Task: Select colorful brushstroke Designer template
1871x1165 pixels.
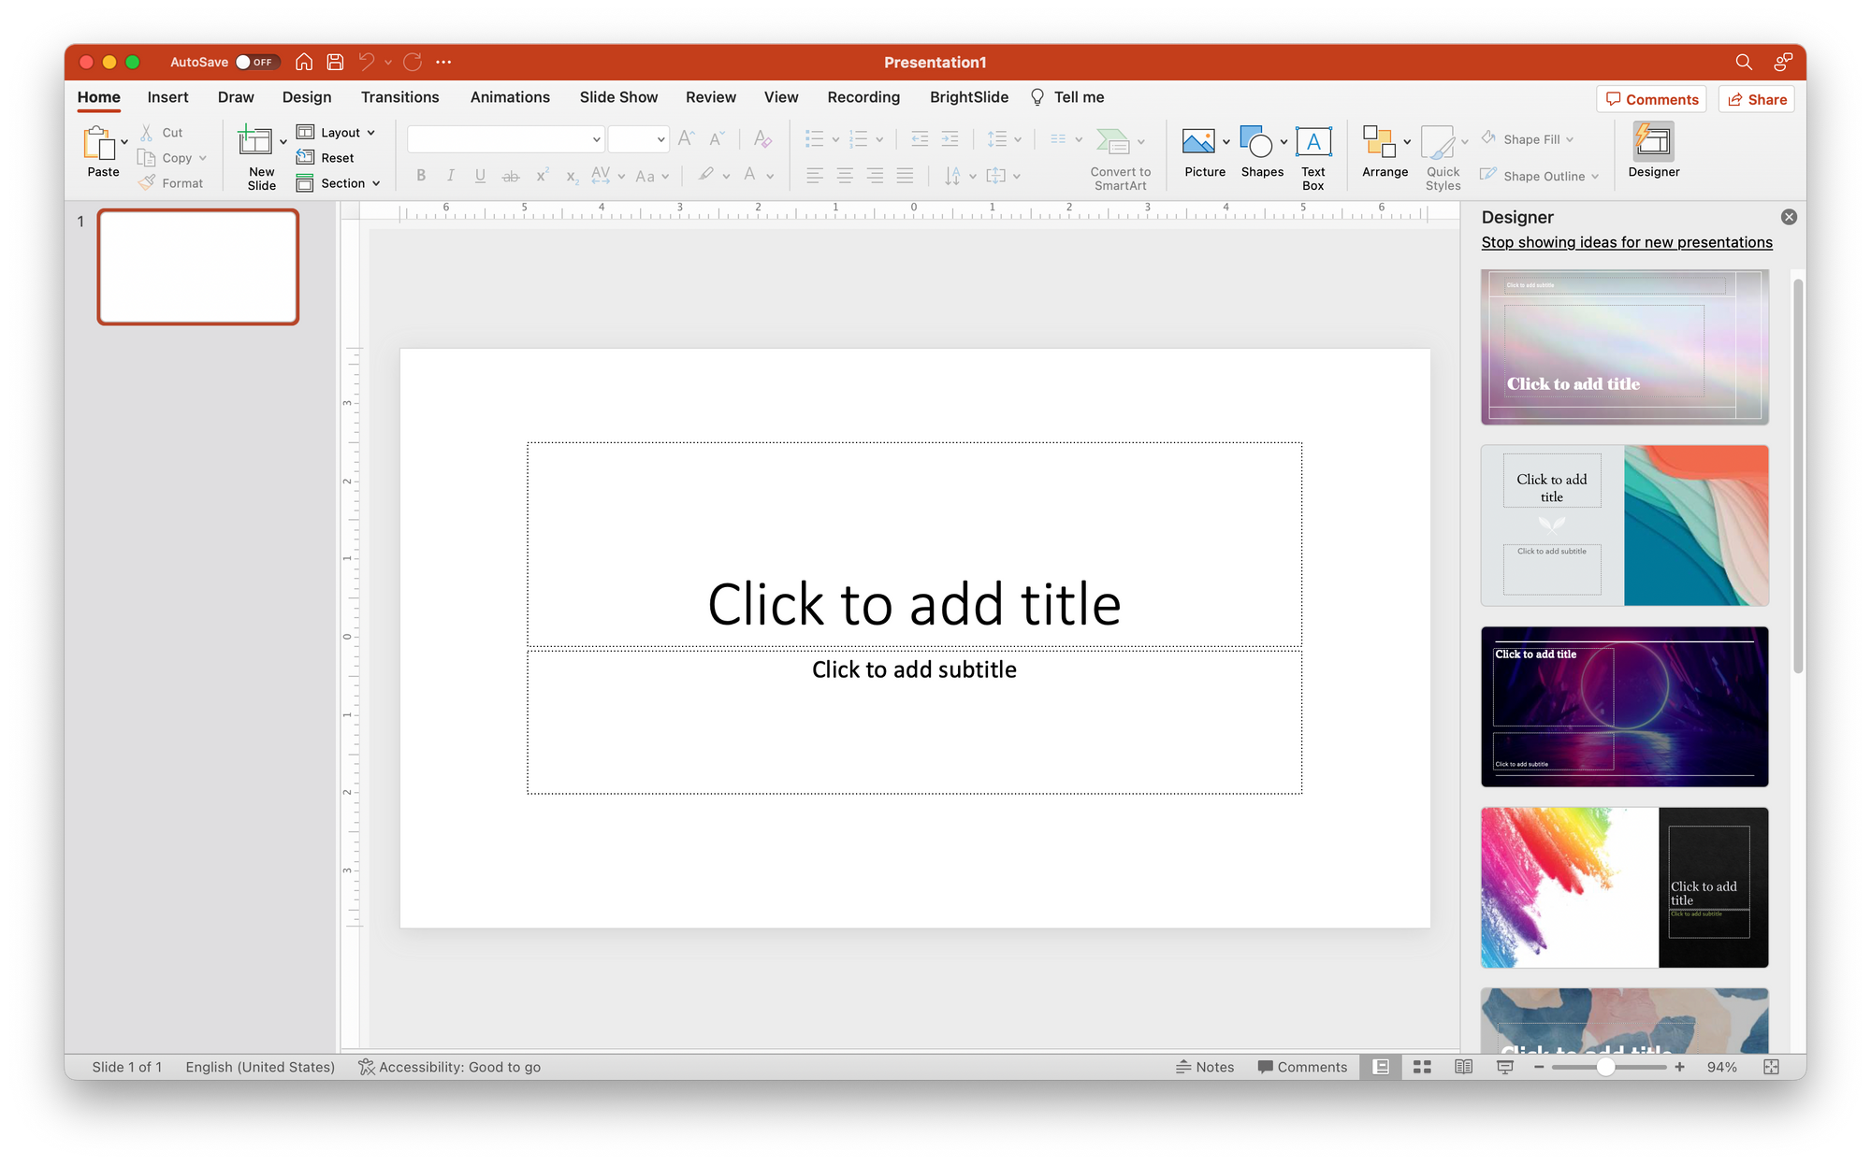Action: 1625,887
